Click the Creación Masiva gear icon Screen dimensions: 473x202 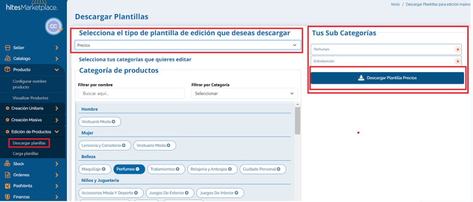[8, 120]
